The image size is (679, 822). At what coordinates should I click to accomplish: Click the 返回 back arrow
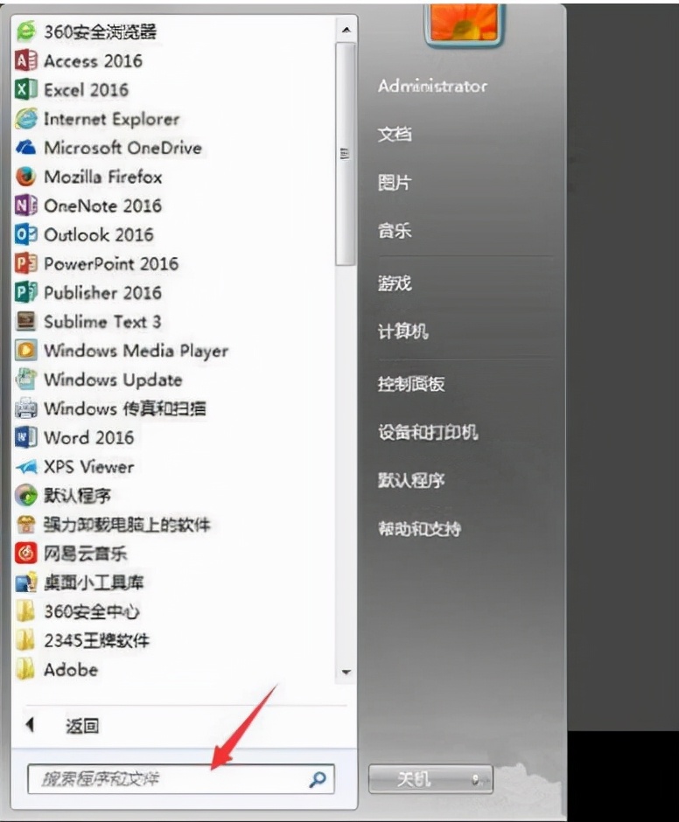pyautogui.click(x=30, y=725)
